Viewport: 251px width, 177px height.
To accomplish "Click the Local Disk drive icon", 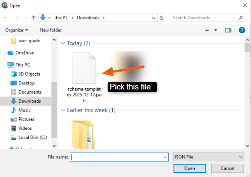I will [13, 137].
